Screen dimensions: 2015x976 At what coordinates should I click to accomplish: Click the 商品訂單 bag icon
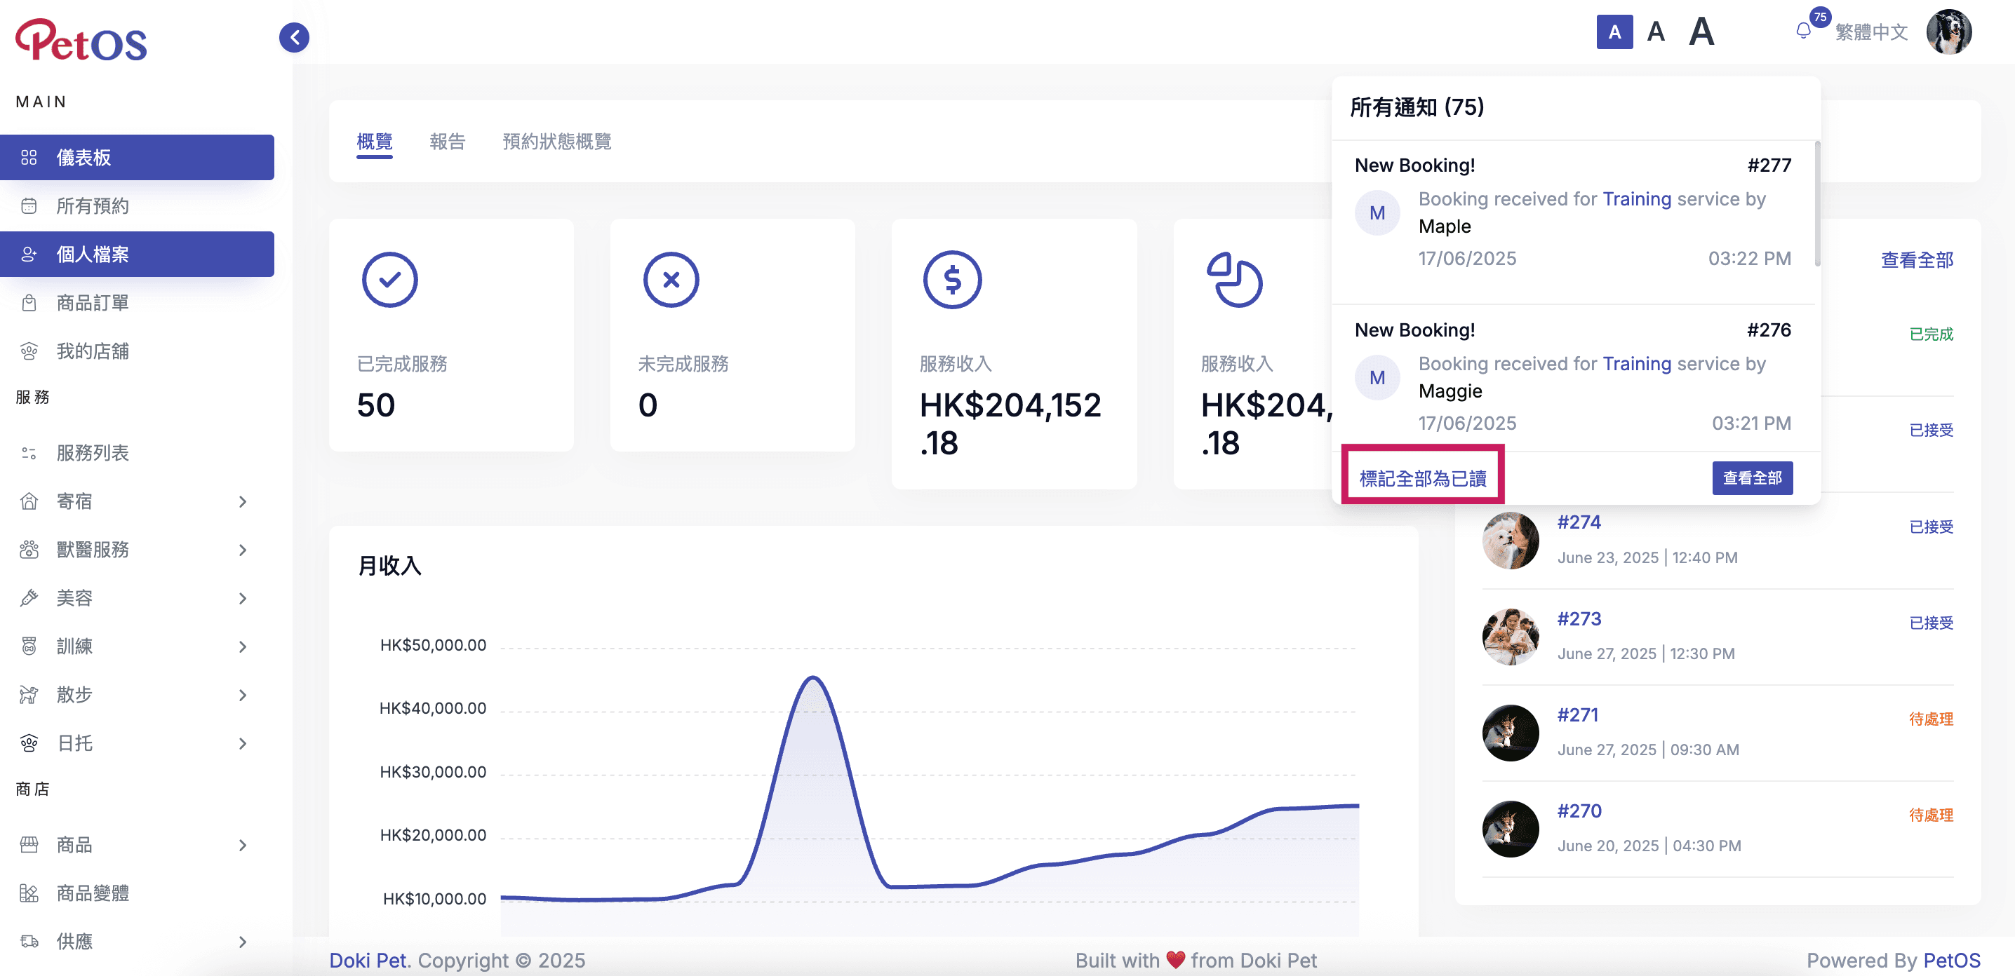tap(29, 302)
